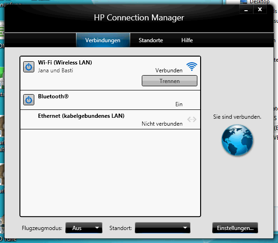278x243 pixels.
Task: Click the Verbunden status text
Action: coord(169,70)
